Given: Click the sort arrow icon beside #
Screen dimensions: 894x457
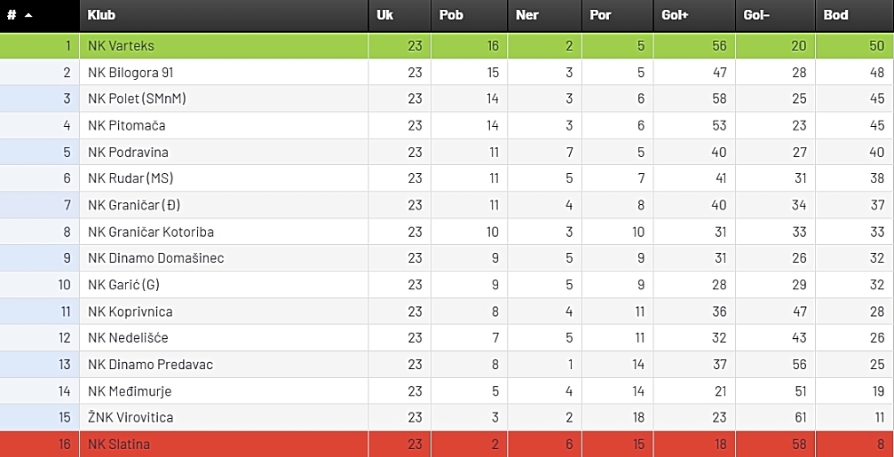Looking at the screenshot, I should (x=28, y=15).
